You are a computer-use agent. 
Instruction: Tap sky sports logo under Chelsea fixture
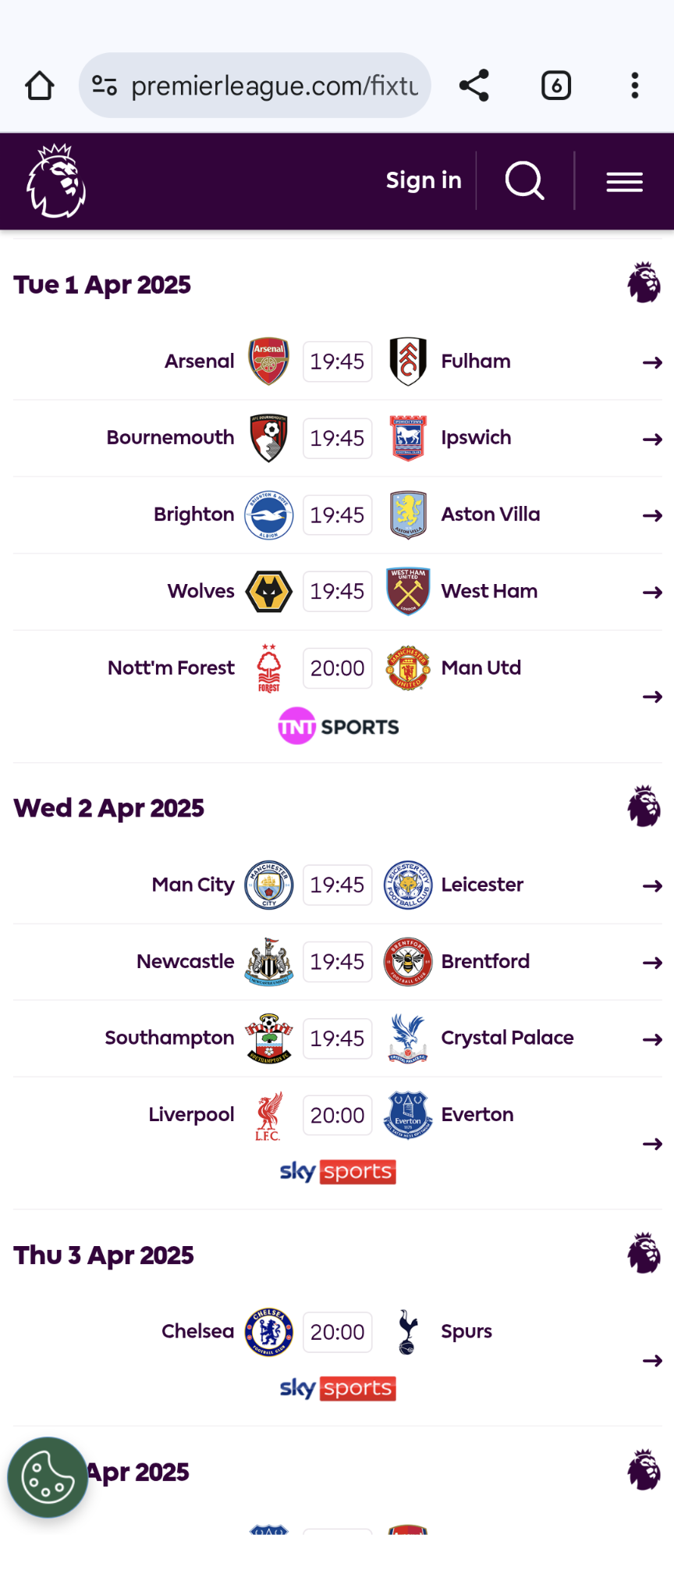click(x=338, y=1388)
